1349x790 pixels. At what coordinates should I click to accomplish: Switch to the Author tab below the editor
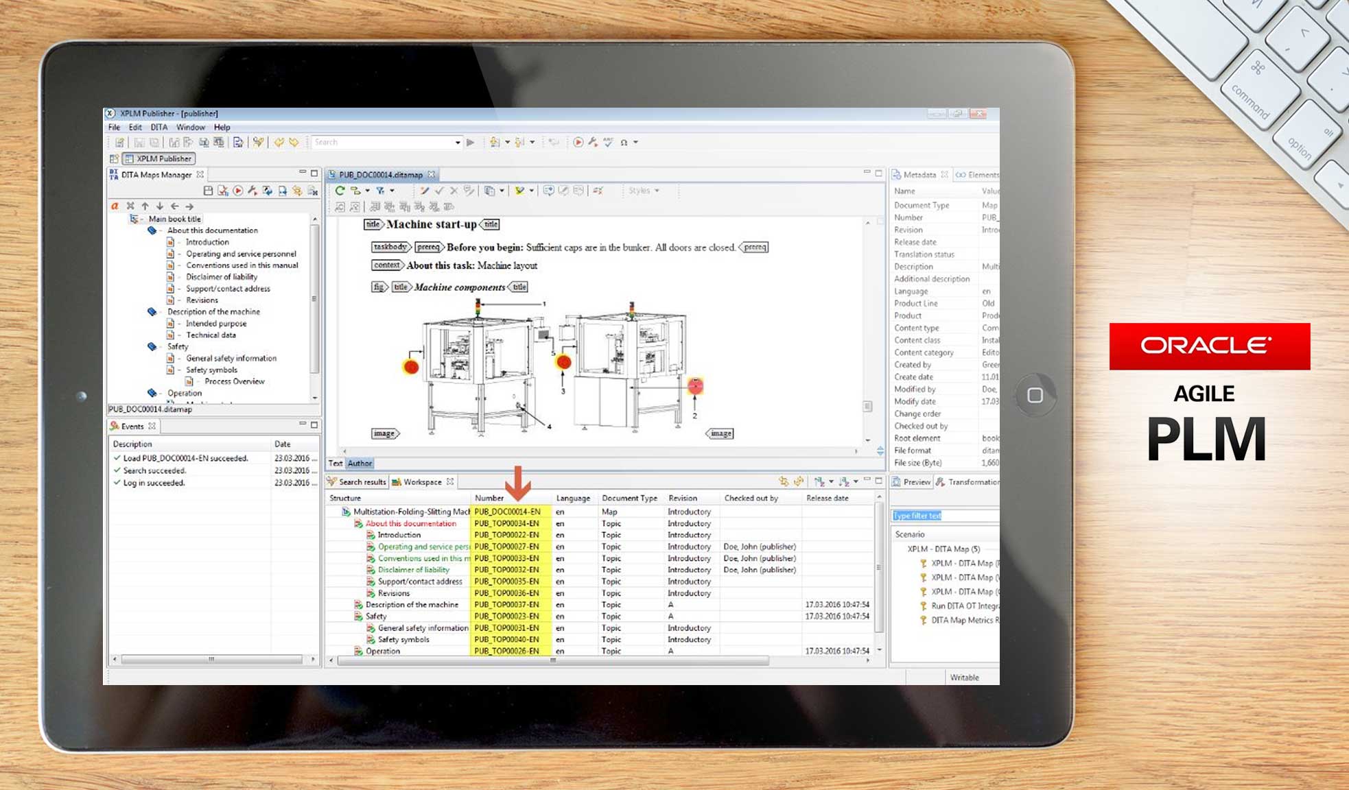pyautogui.click(x=360, y=464)
